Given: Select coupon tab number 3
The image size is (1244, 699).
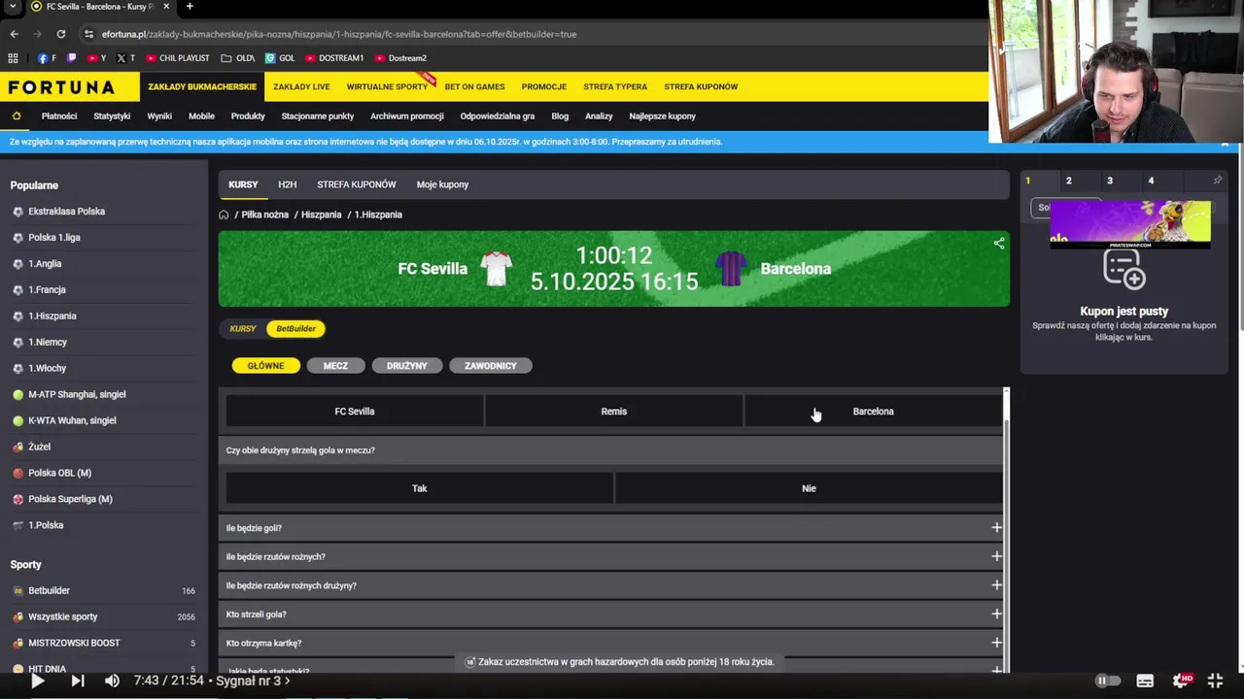Looking at the screenshot, I should [1109, 181].
